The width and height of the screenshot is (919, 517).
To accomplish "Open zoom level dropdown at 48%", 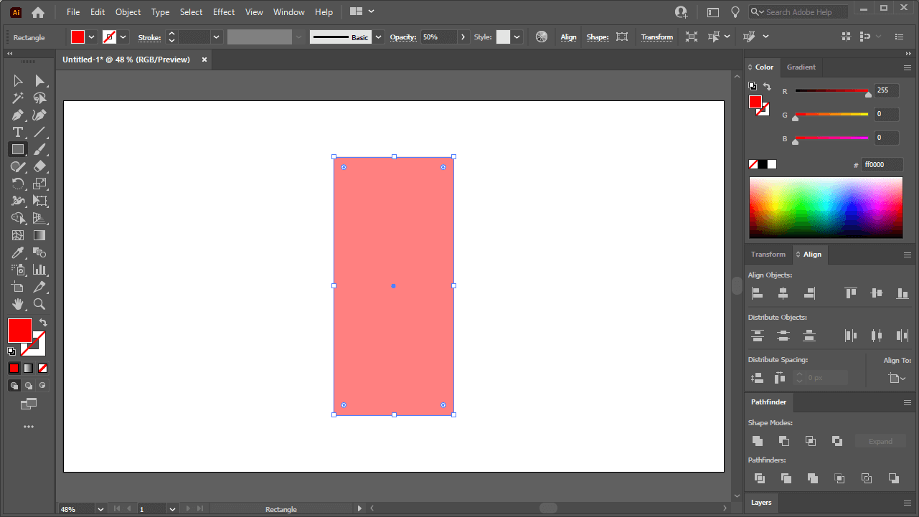I will (100, 509).
